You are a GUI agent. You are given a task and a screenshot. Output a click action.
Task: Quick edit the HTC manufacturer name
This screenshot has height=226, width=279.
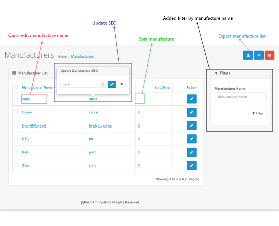coord(25,139)
